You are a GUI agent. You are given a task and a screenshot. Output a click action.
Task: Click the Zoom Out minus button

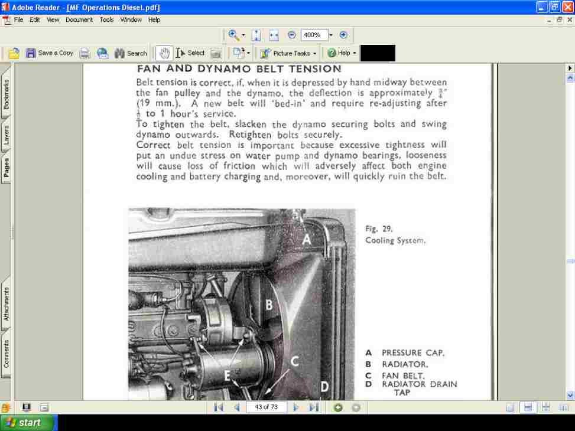coord(292,35)
